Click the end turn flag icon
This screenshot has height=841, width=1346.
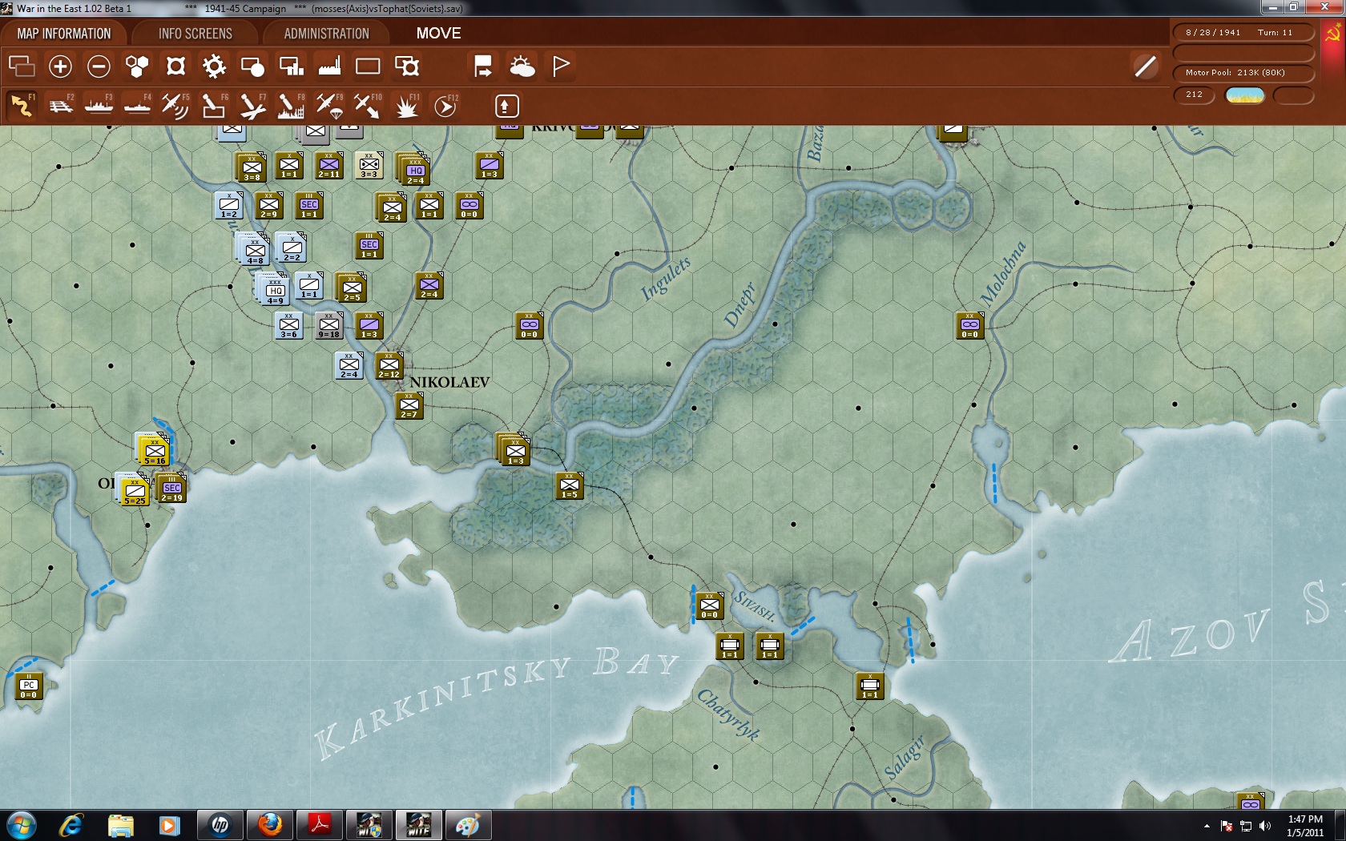tap(560, 66)
